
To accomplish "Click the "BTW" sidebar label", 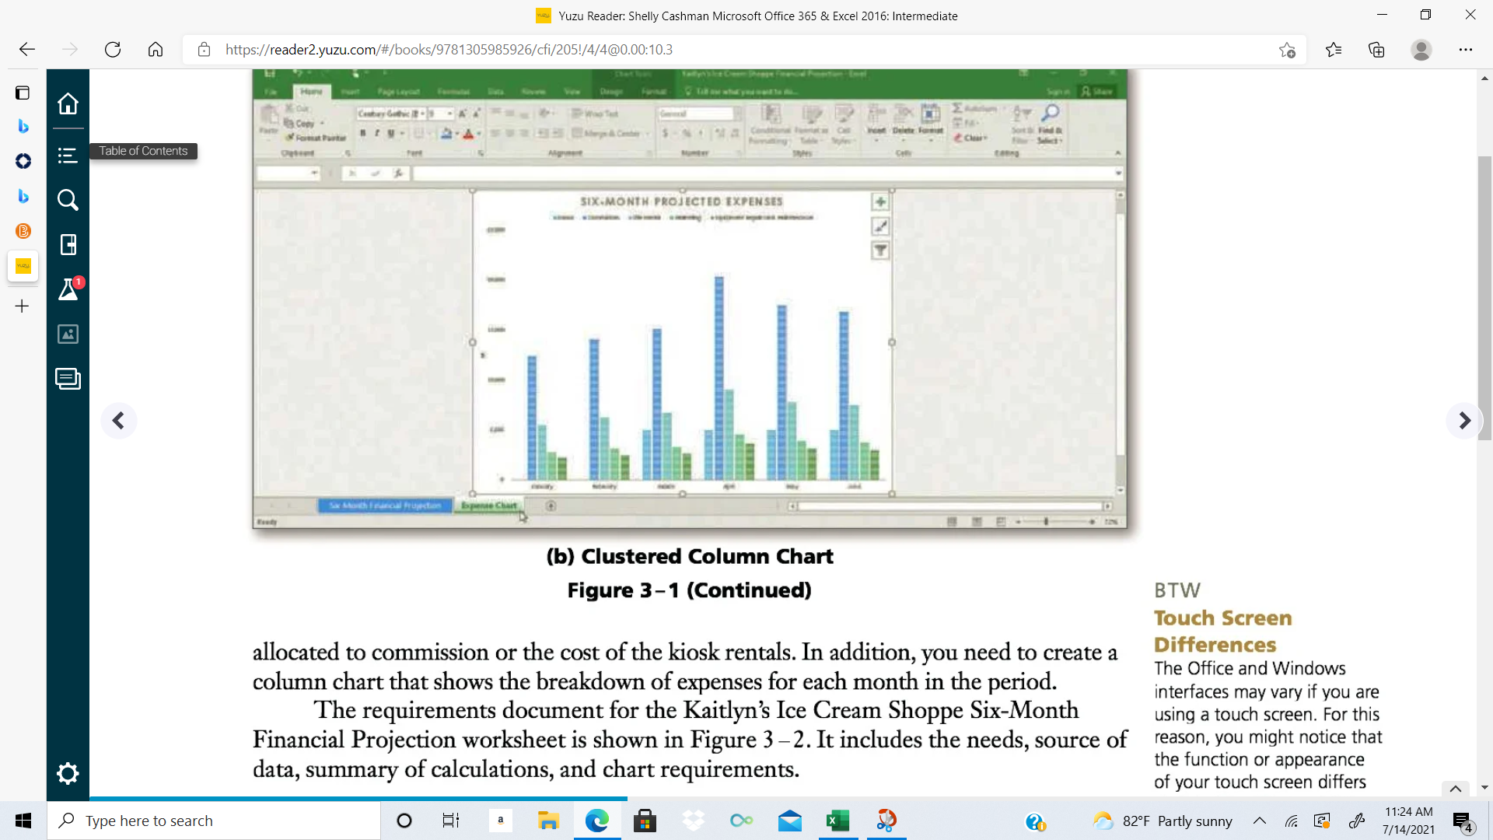I will click(x=1177, y=590).
